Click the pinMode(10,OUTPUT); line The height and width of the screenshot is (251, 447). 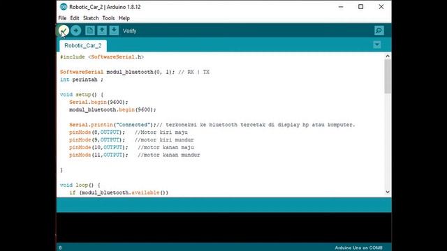point(131,147)
